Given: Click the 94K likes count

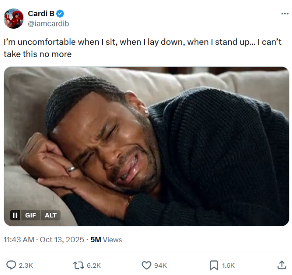Looking at the screenshot, I should coord(161,265).
